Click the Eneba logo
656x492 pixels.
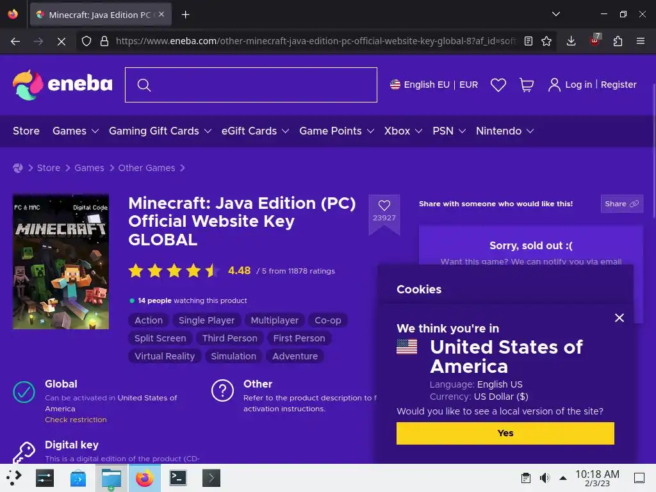[63, 85]
